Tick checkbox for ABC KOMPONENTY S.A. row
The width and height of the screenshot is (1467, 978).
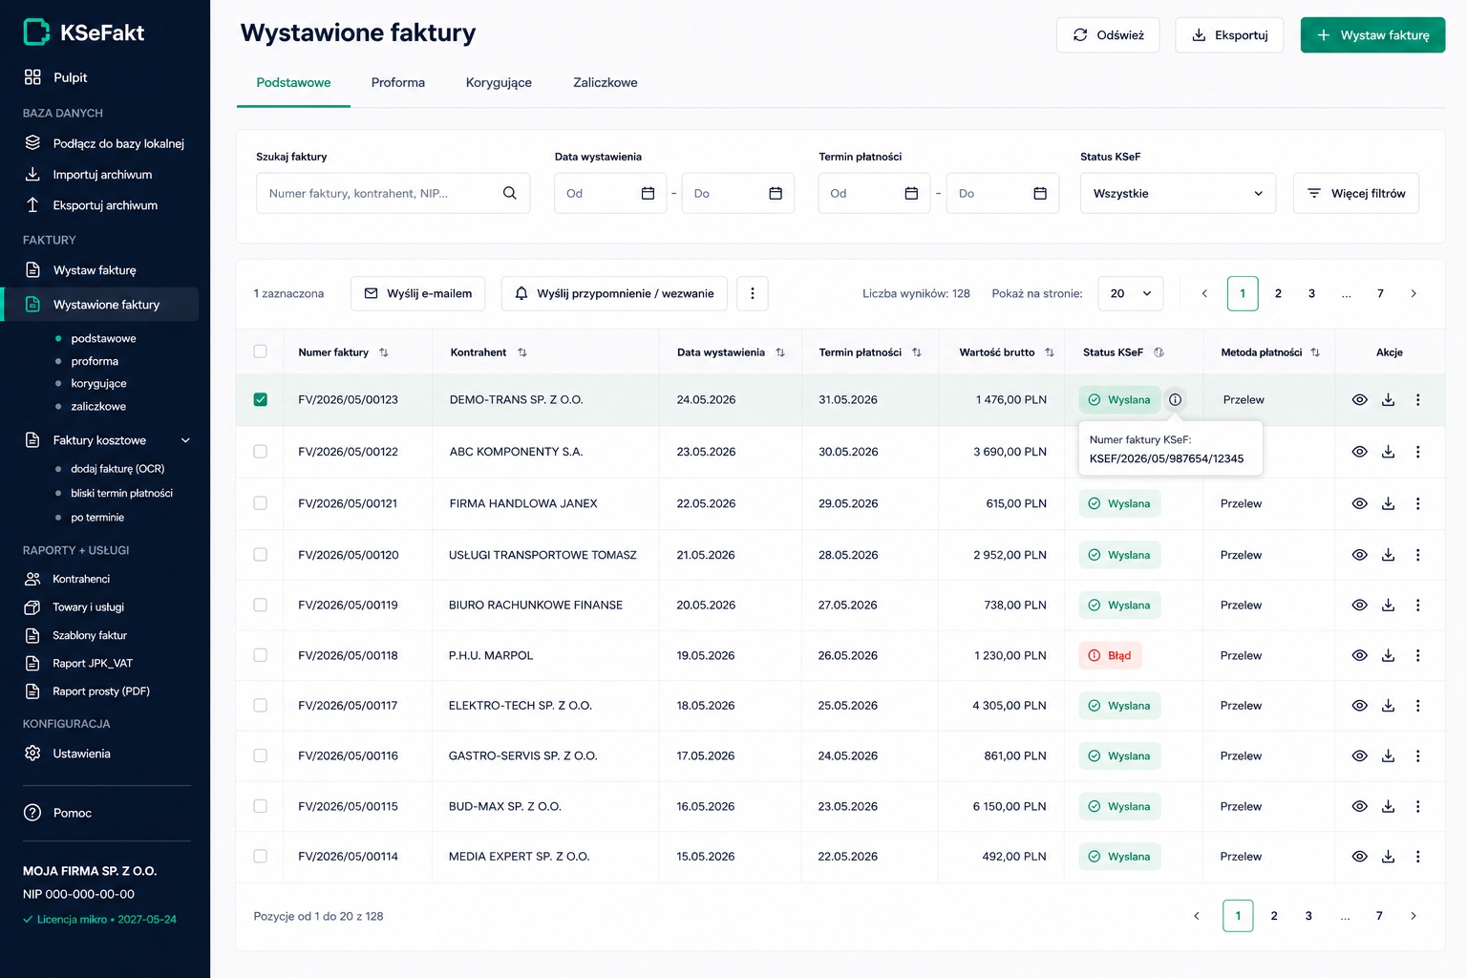261,452
